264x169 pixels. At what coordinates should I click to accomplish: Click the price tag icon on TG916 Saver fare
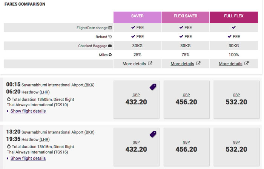tap(153, 134)
